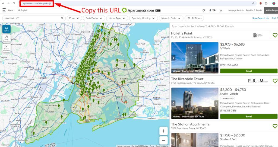278x147 pixels.
Task: Click phone number (929) 552-4252
Action: coord(229,65)
